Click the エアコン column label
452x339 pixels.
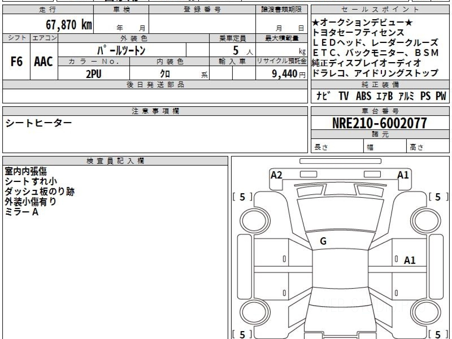[x=44, y=38]
